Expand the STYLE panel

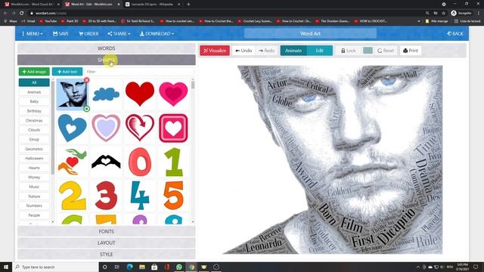click(106, 254)
